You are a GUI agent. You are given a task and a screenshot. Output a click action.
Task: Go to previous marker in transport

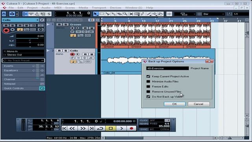point(64,128)
